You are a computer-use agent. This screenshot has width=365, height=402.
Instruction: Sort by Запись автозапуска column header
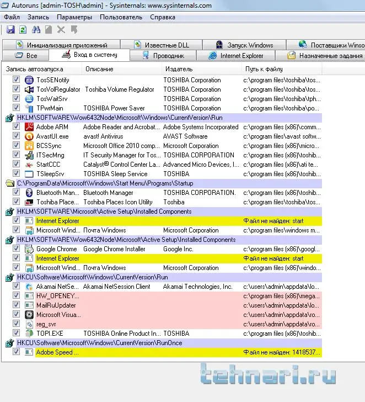pos(42,69)
